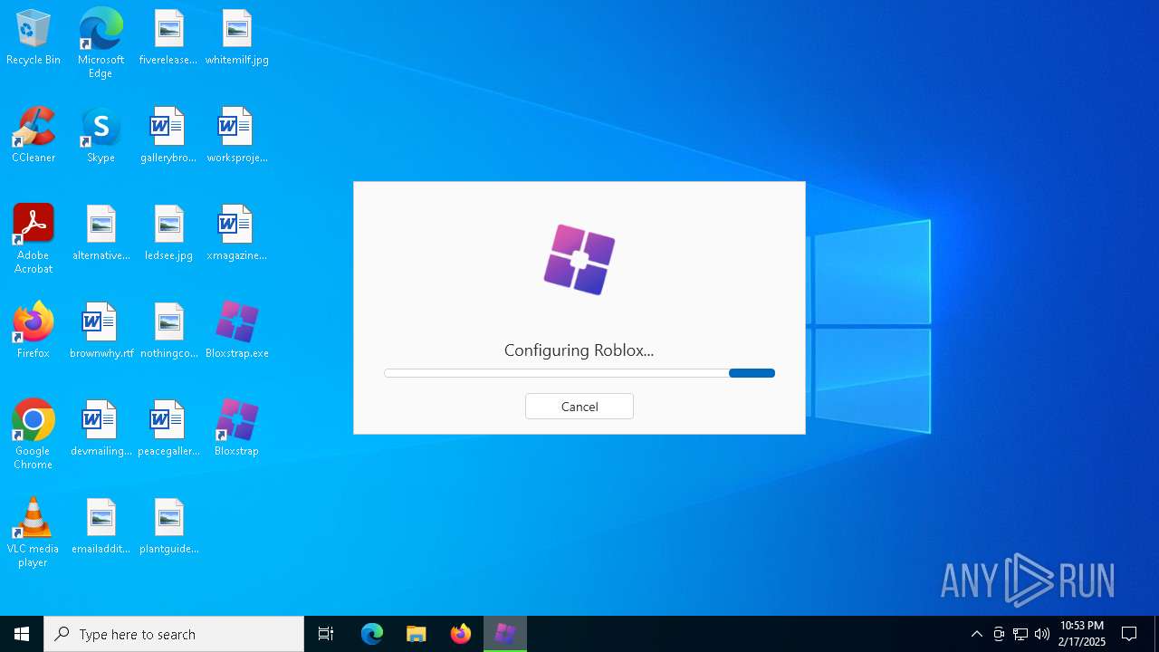Image resolution: width=1159 pixels, height=652 pixels.
Task: Click the Bloxstrap logo in the dialog
Action: coord(579,260)
